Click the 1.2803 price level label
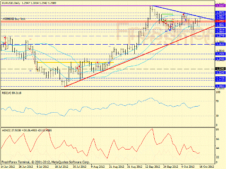This screenshot has width=226, height=169. (220, 32)
